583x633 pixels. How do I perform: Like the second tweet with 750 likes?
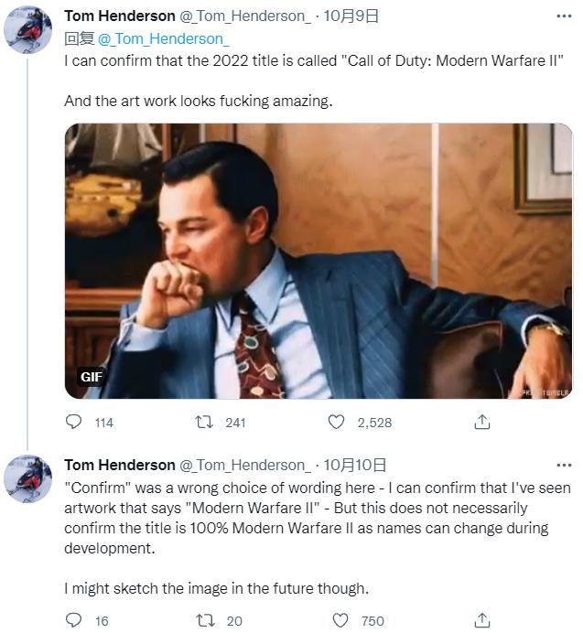point(340,620)
